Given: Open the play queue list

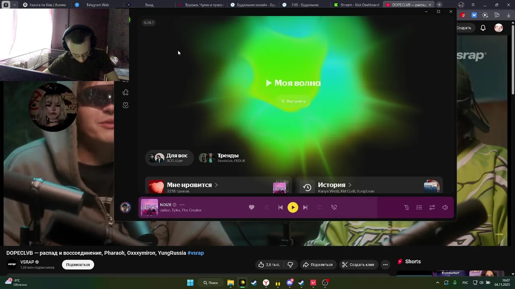Looking at the screenshot, I should [419, 208].
